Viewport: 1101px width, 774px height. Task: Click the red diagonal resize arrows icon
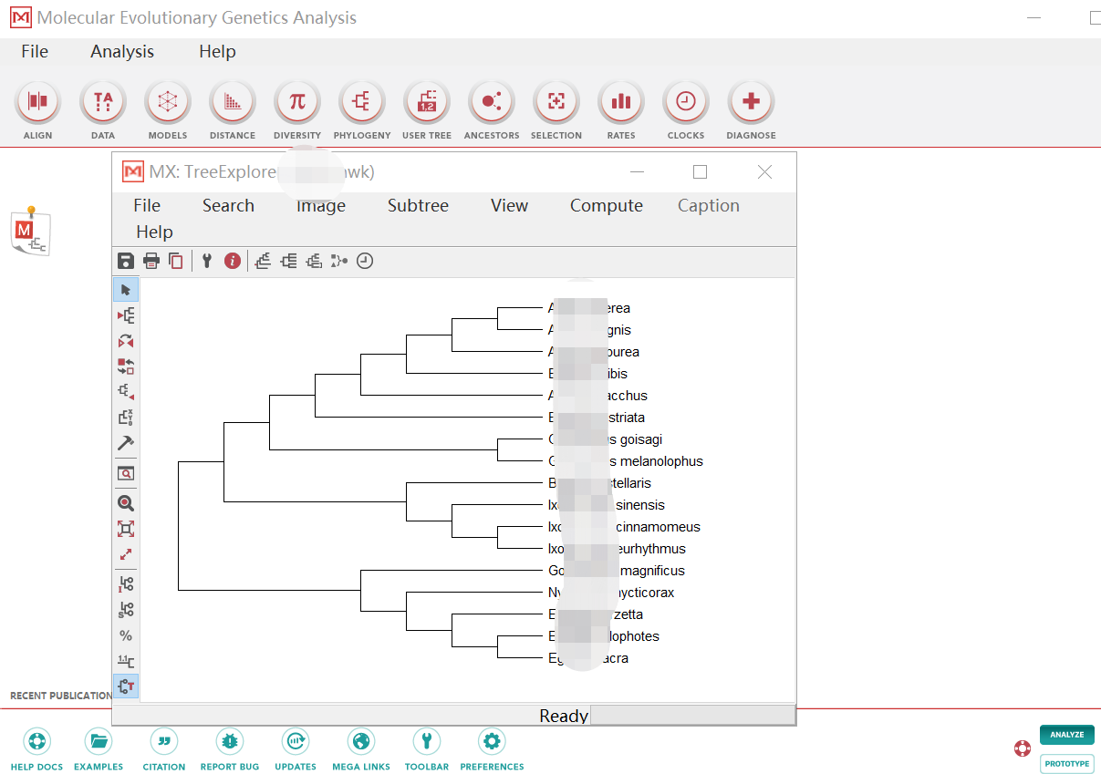[x=126, y=554]
